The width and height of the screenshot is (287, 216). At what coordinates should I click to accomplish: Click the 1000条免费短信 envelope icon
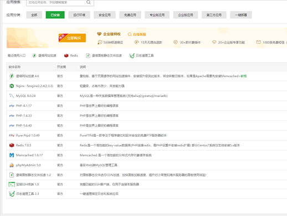pyautogui.click(x=259, y=42)
